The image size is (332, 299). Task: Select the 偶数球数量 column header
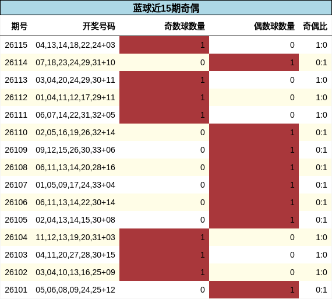click(274, 26)
